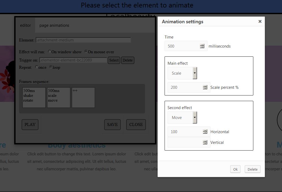Choose Repeat once radio button
The height and width of the screenshot is (192, 282).
[36, 67]
